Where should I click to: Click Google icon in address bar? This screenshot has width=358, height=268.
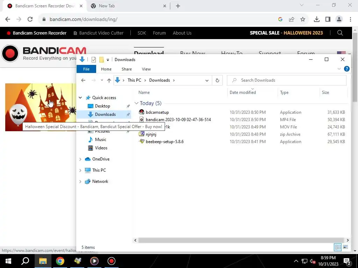click(280, 20)
